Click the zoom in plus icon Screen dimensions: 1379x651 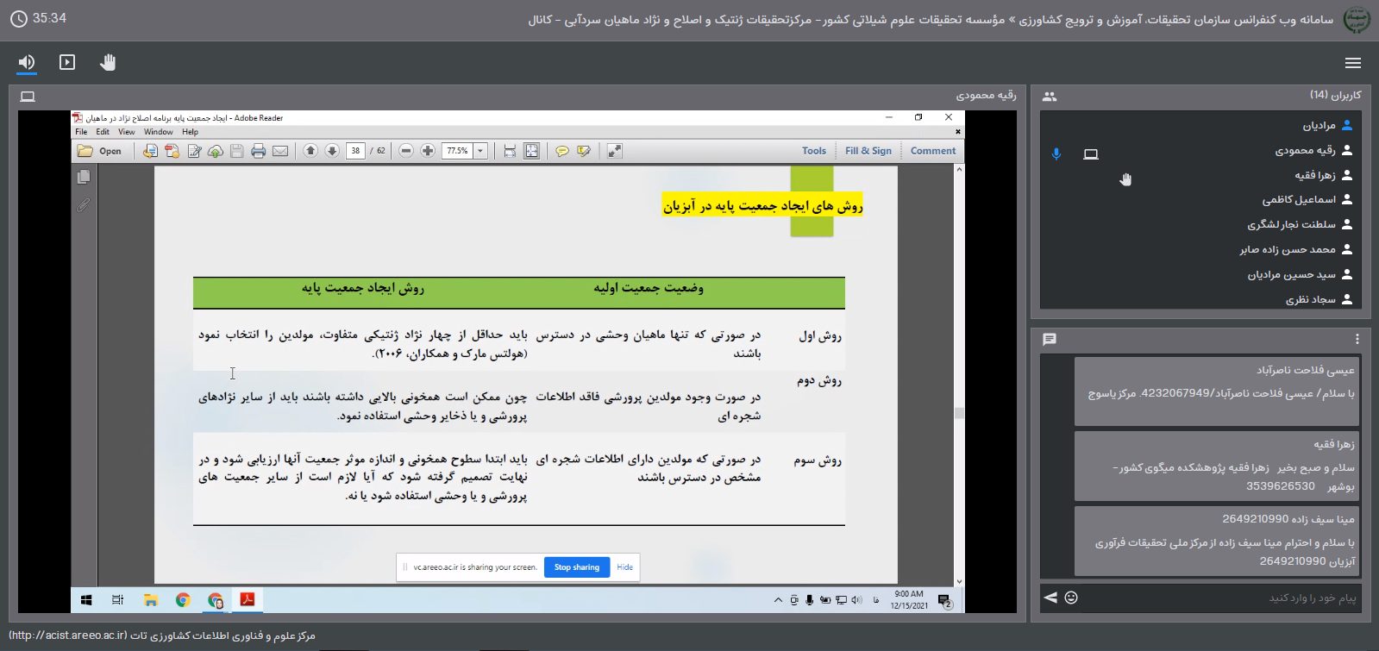pos(428,151)
